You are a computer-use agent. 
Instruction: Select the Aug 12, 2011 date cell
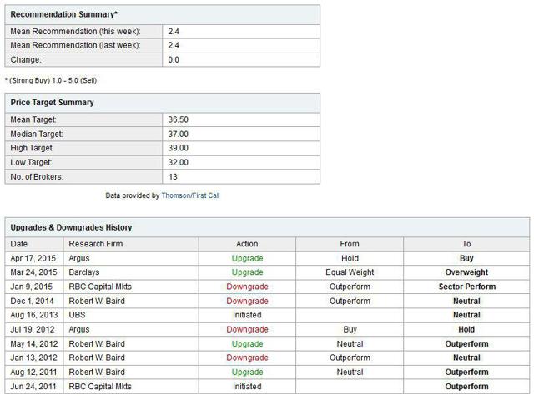[33, 372]
